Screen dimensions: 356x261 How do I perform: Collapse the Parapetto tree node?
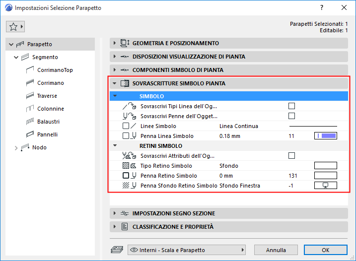(11, 44)
